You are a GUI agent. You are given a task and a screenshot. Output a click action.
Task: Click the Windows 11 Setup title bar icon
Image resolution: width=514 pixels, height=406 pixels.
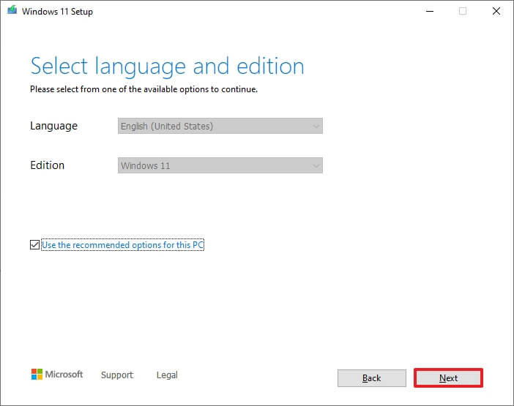point(13,12)
